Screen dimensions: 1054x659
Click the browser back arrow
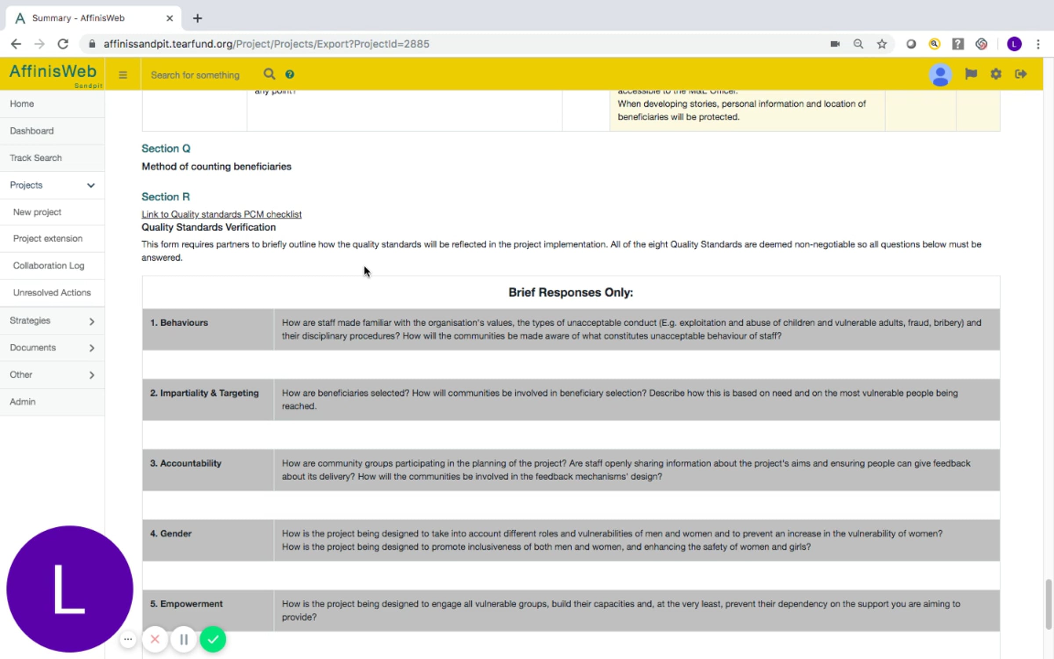[16, 44]
